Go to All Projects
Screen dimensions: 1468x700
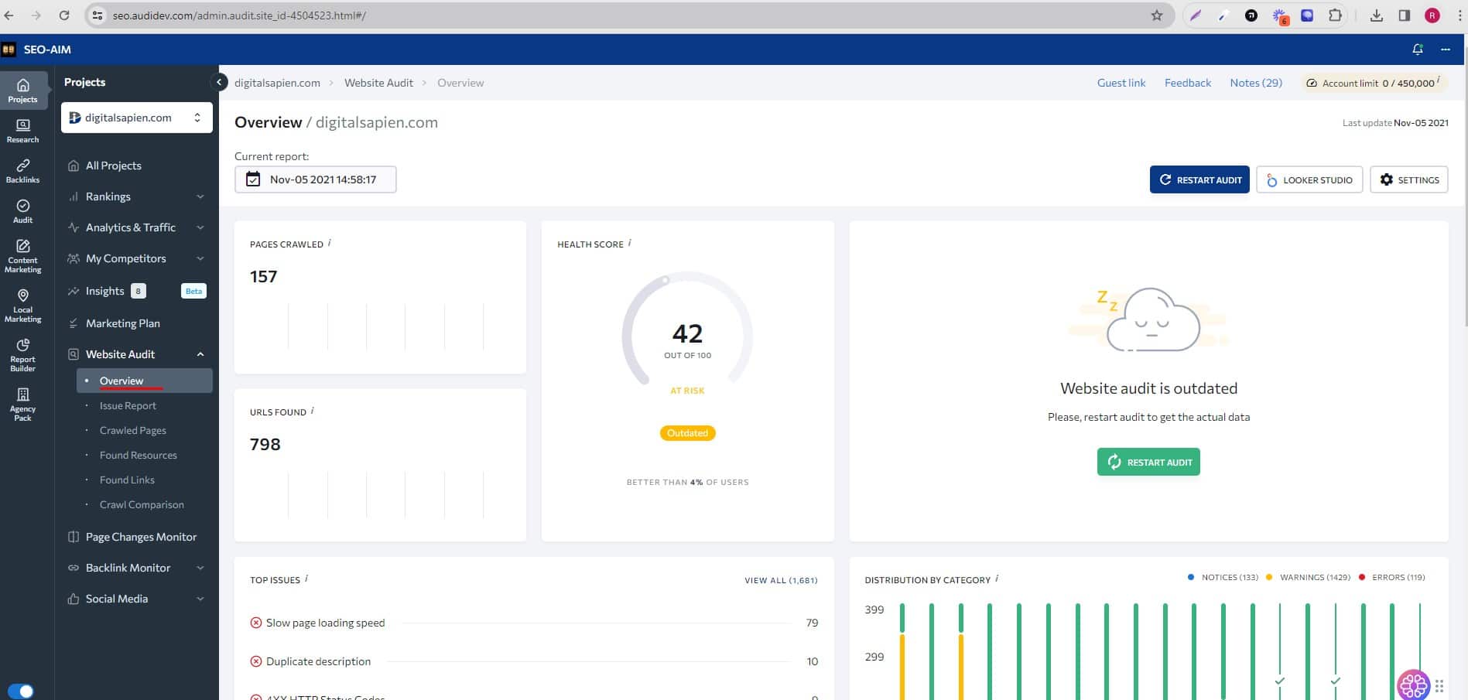point(114,166)
